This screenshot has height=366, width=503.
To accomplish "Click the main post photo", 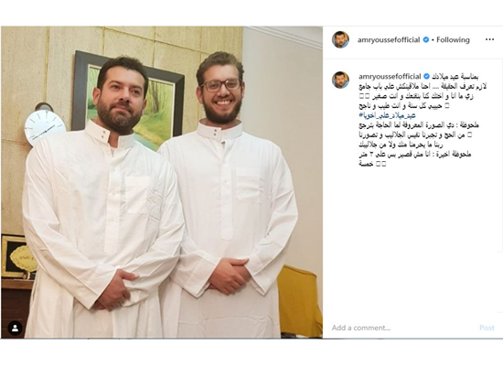I will click(x=162, y=182).
